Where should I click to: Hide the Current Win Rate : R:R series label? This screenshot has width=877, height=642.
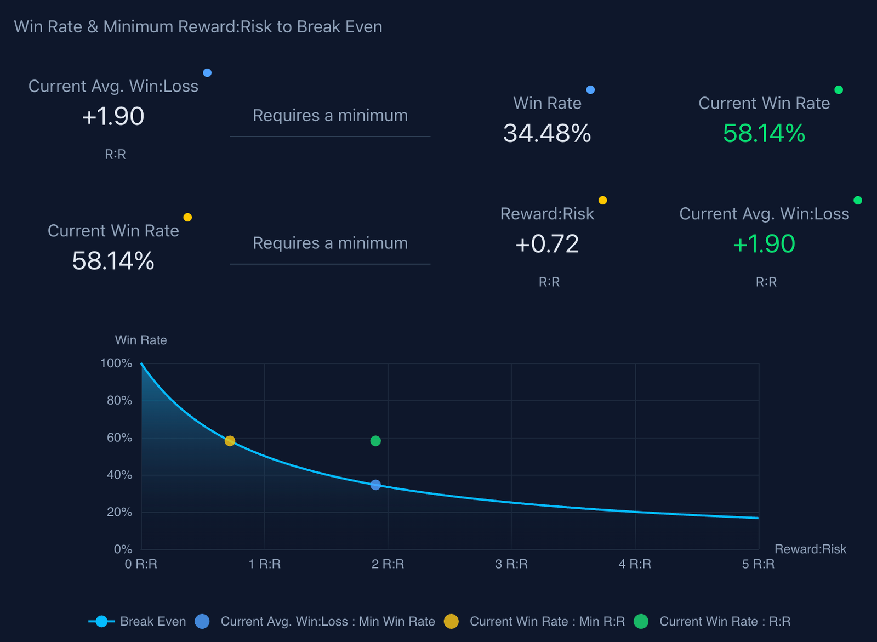click(x=725, y=621)
